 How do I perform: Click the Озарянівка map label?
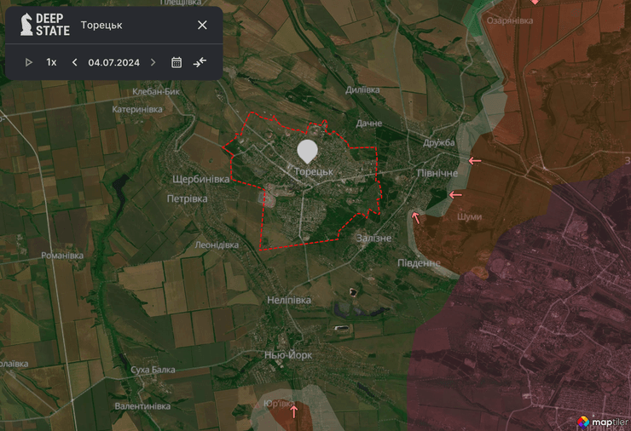(x=510, y=20)
